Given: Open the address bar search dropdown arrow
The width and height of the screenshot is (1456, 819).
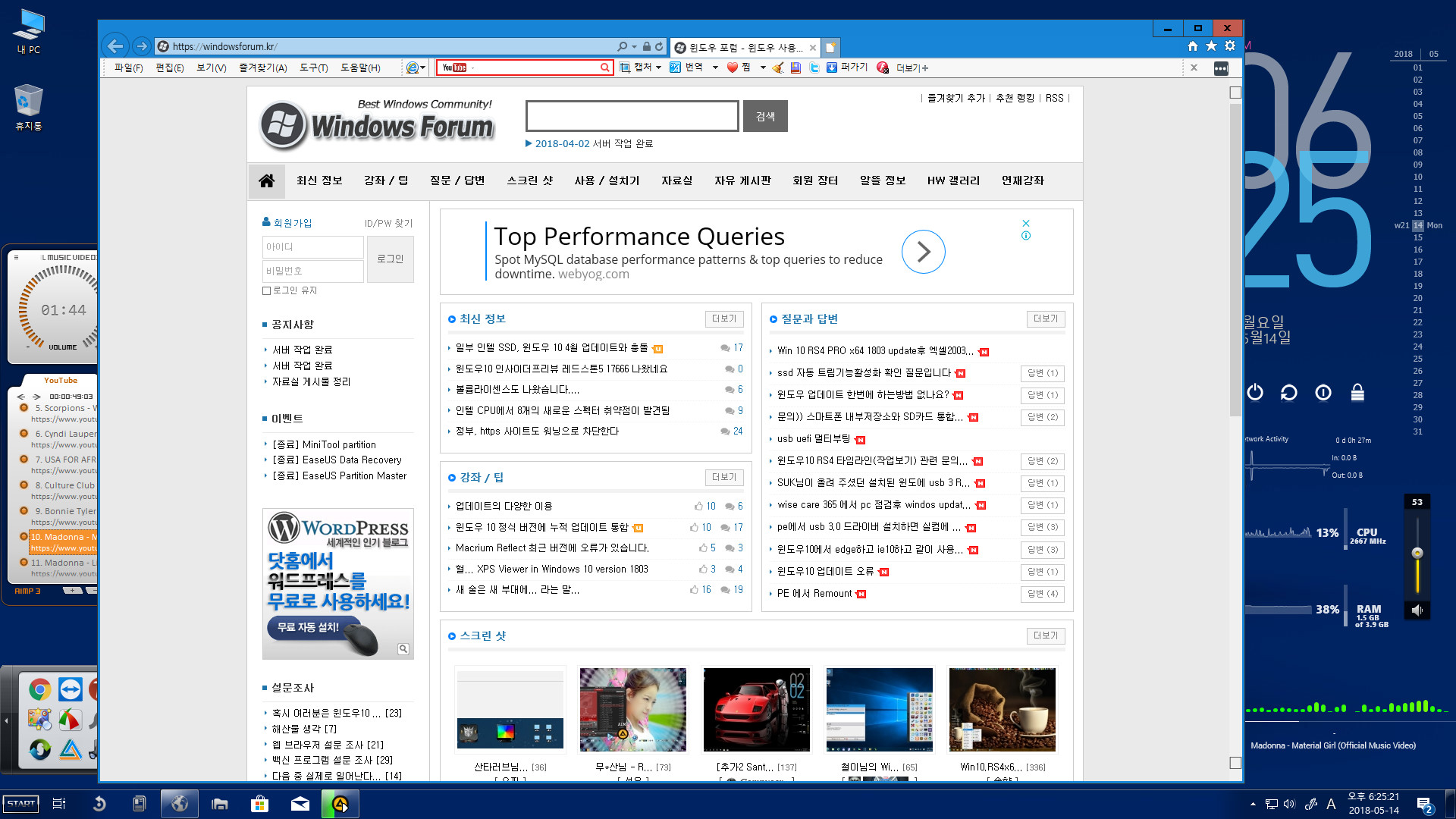Looking at the screenshot, I should [633, 46].
